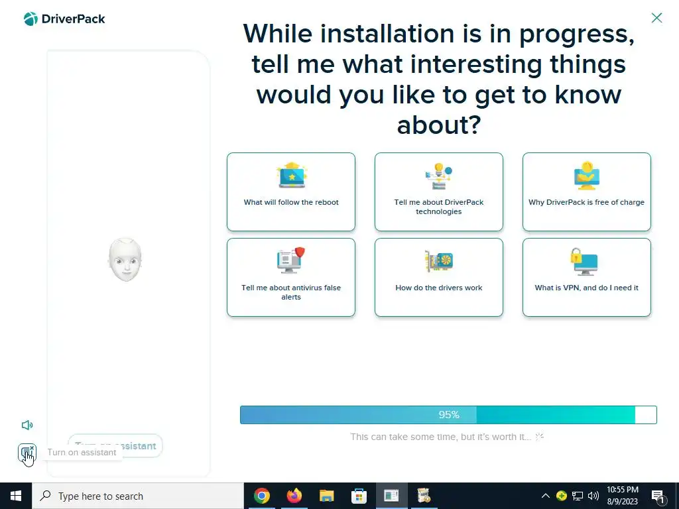Click the lightbulb technologies icon

point(439,176)
